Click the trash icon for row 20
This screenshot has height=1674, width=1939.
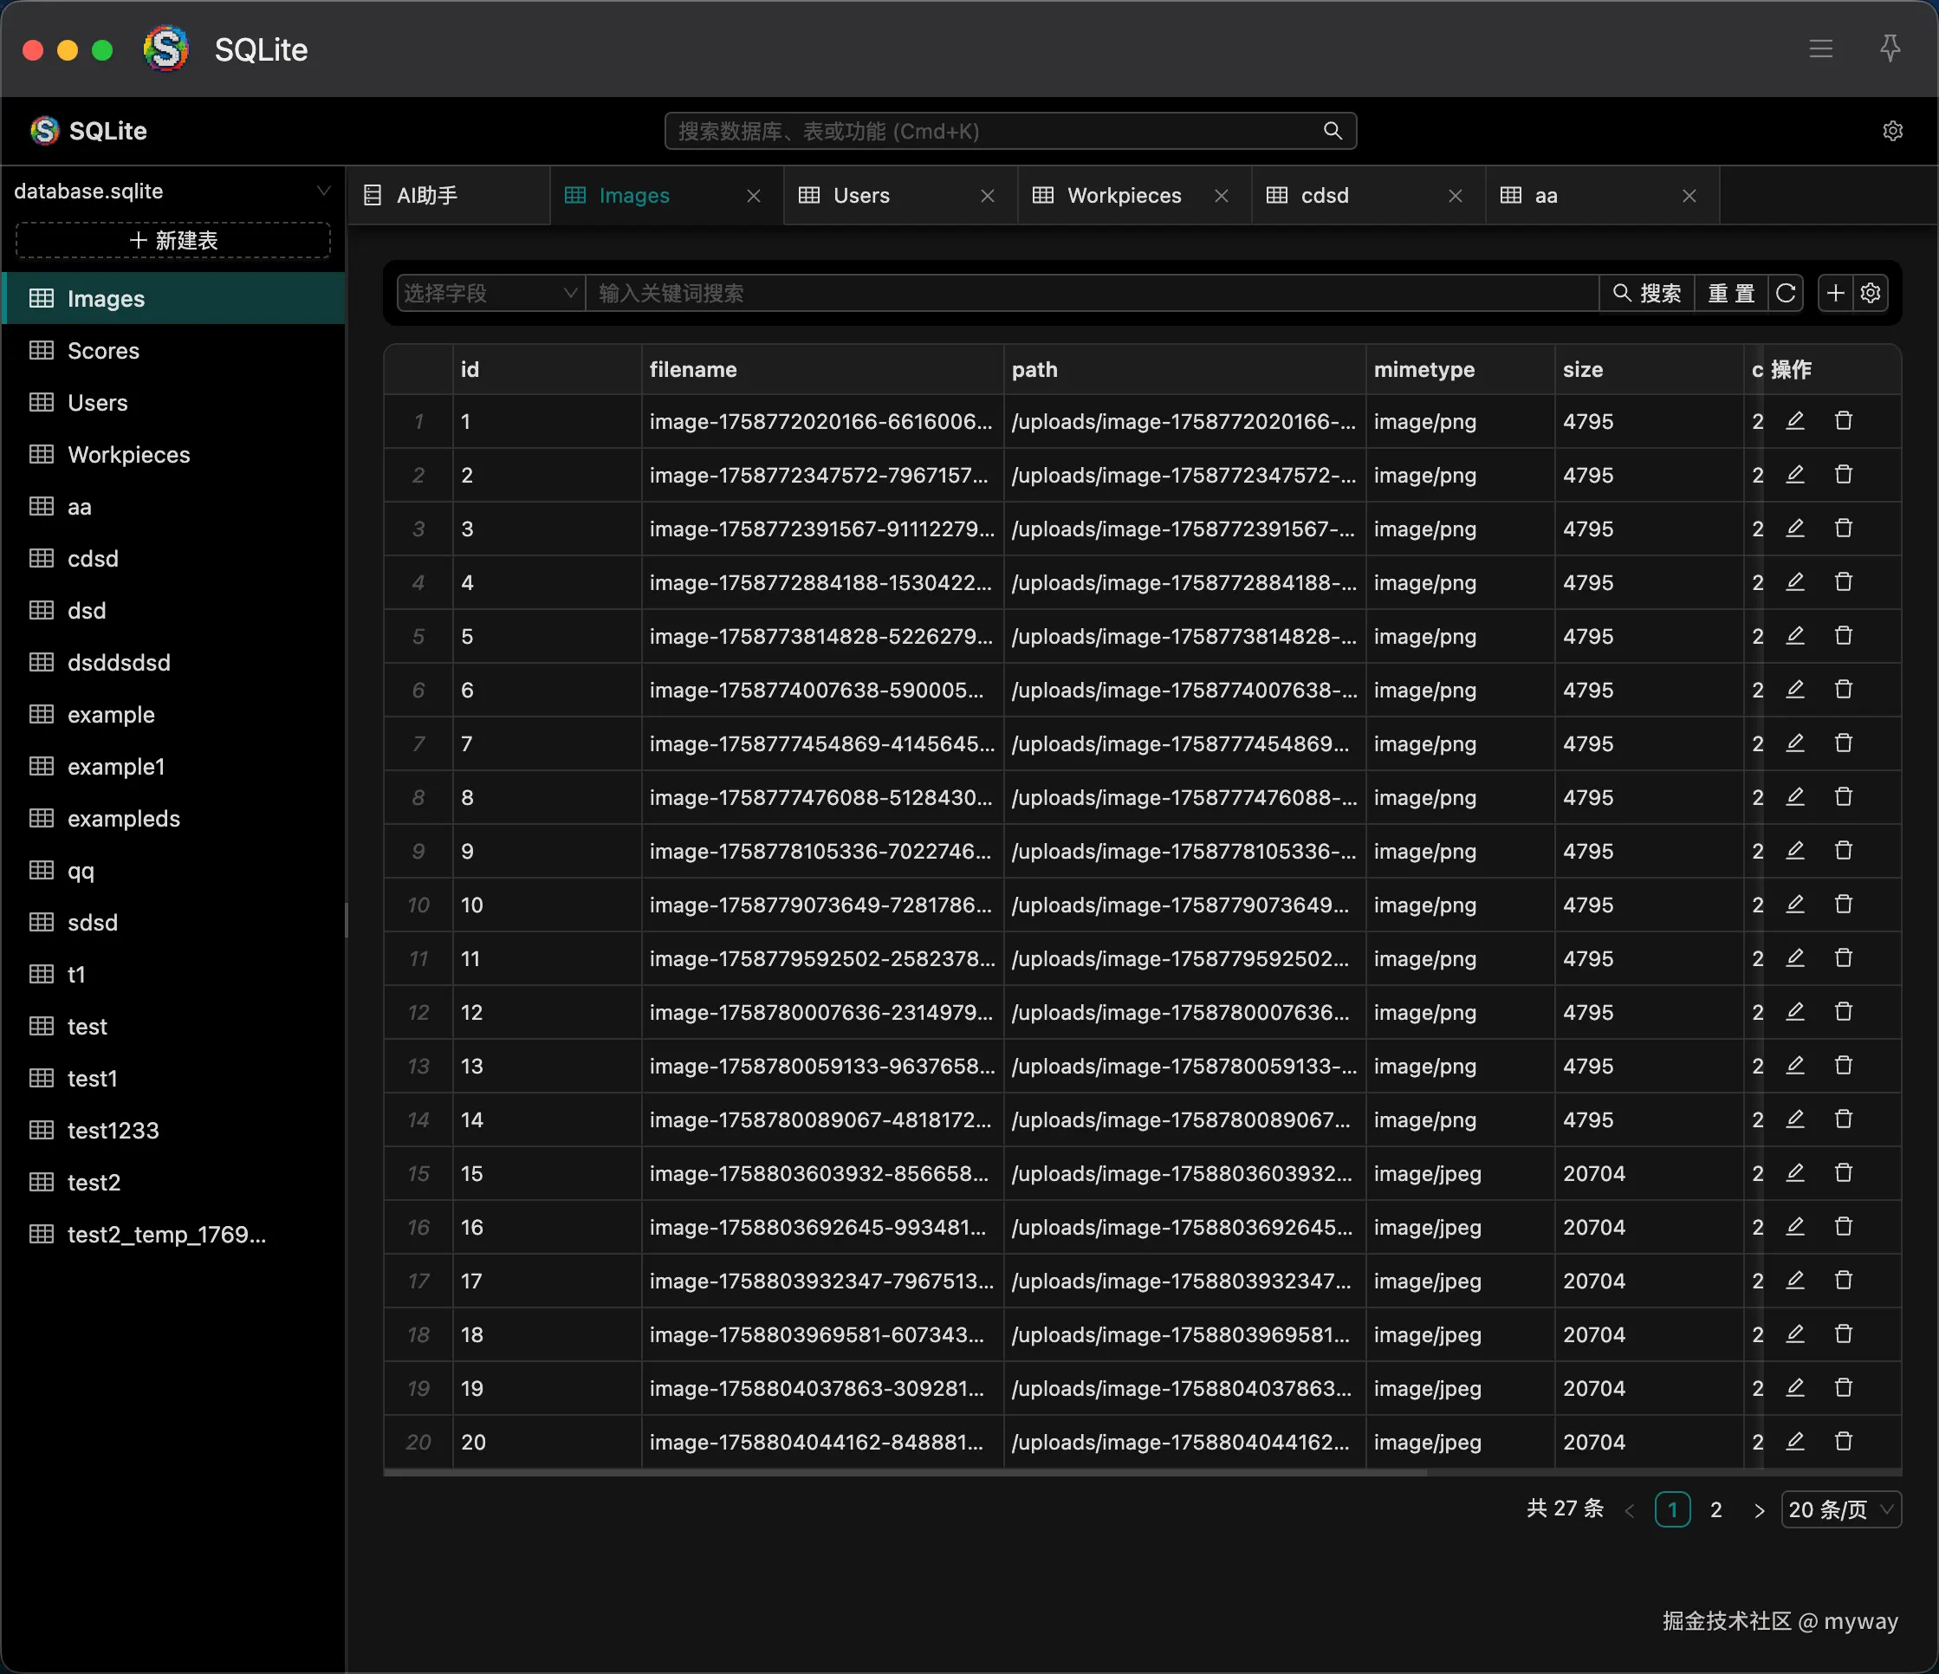1843,1442
